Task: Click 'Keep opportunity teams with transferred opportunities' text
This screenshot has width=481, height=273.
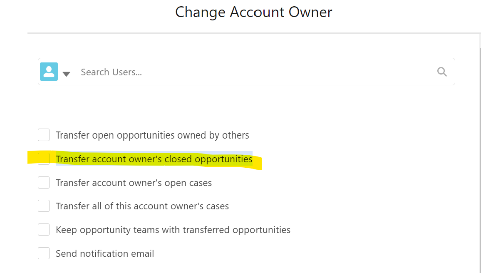Action: point(173,230)
